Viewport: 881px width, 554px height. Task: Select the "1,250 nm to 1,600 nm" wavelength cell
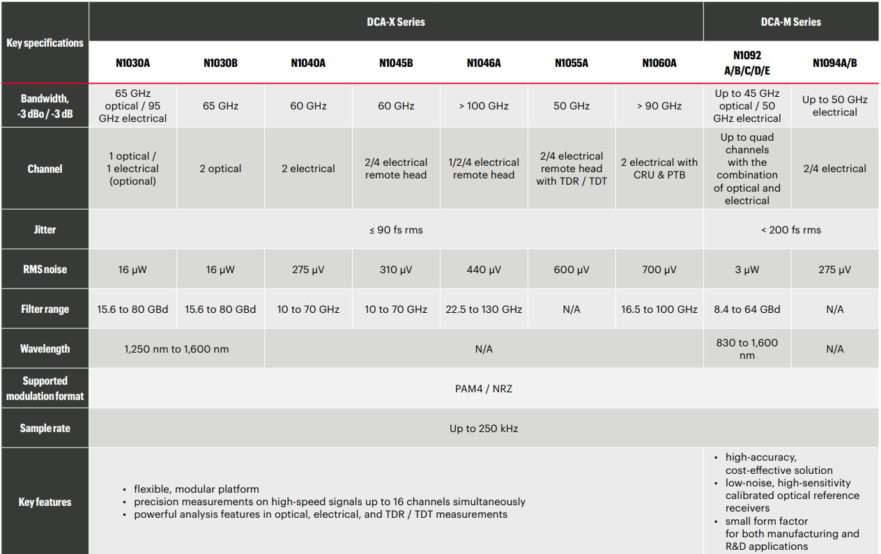[177, 348]
